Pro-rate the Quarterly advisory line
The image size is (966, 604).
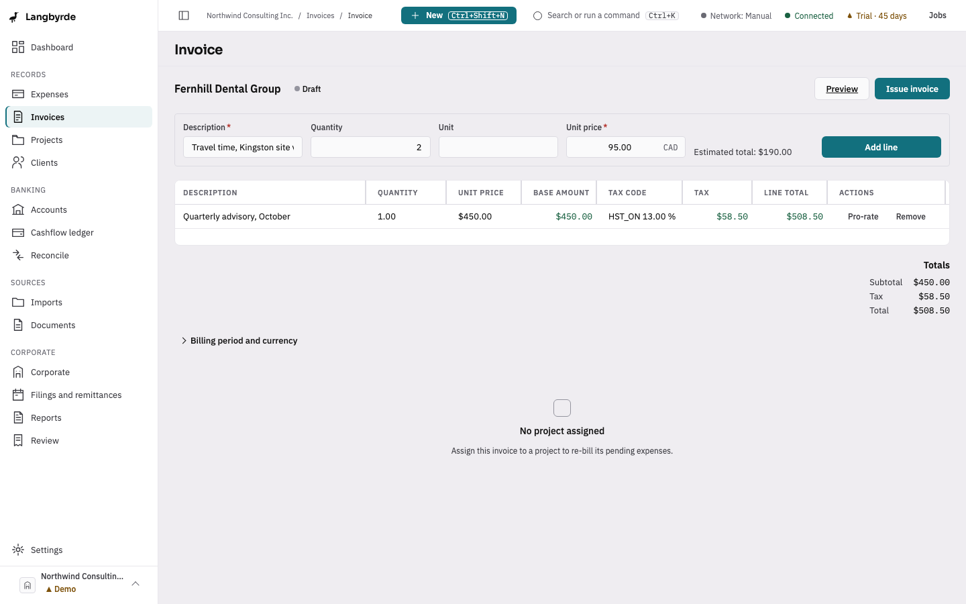[863, 217]
